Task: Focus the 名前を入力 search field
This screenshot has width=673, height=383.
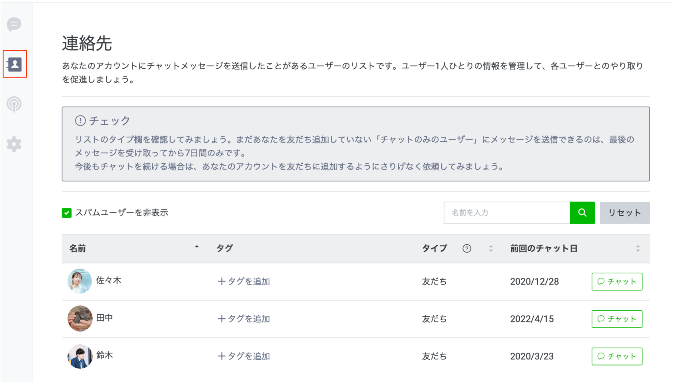Action: click(x=507, y=213)
